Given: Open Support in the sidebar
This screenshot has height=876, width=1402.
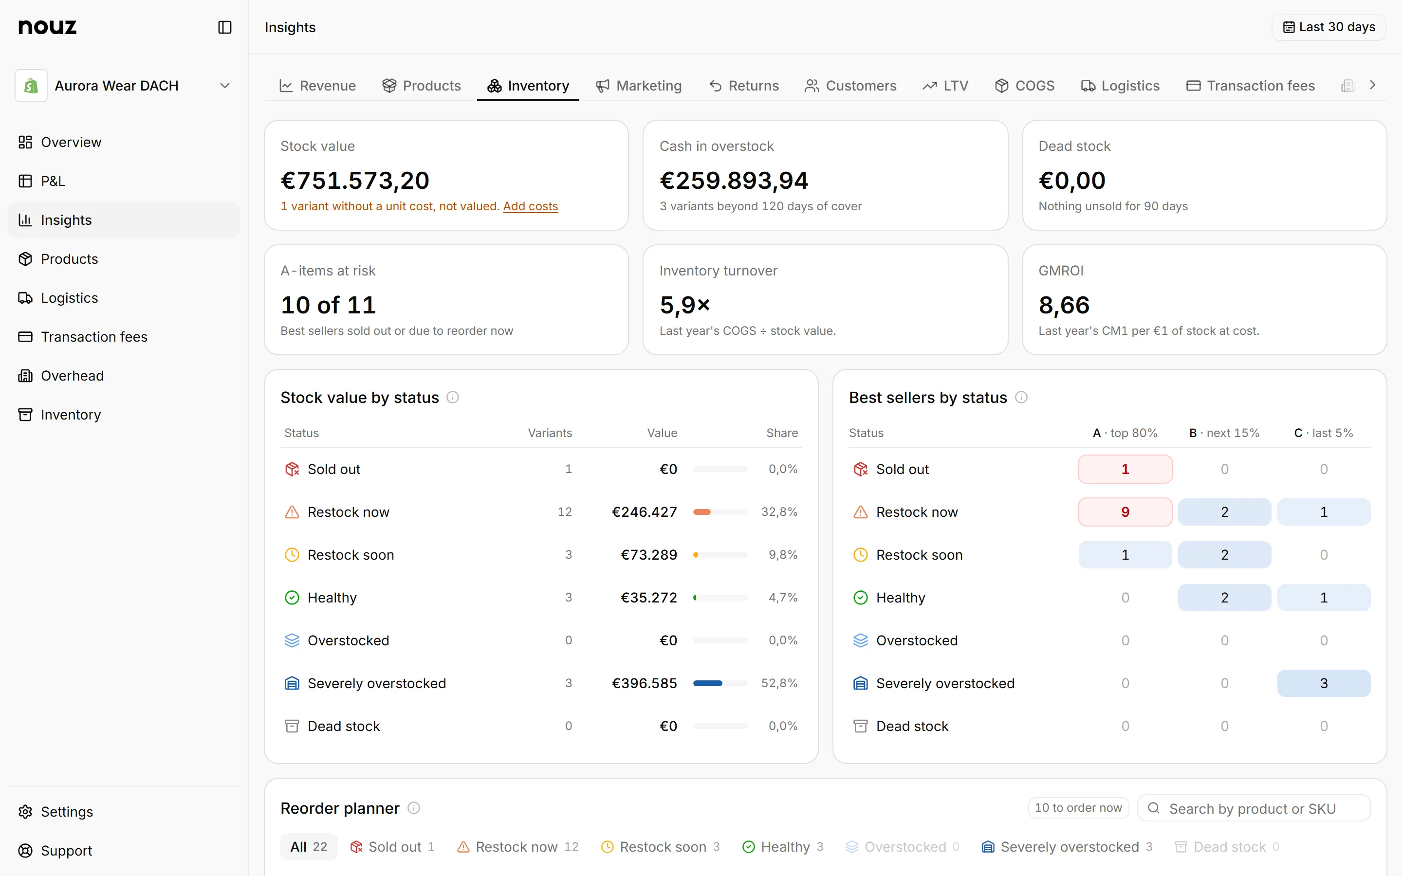Looking at the screenshot, I should [124, 851].
